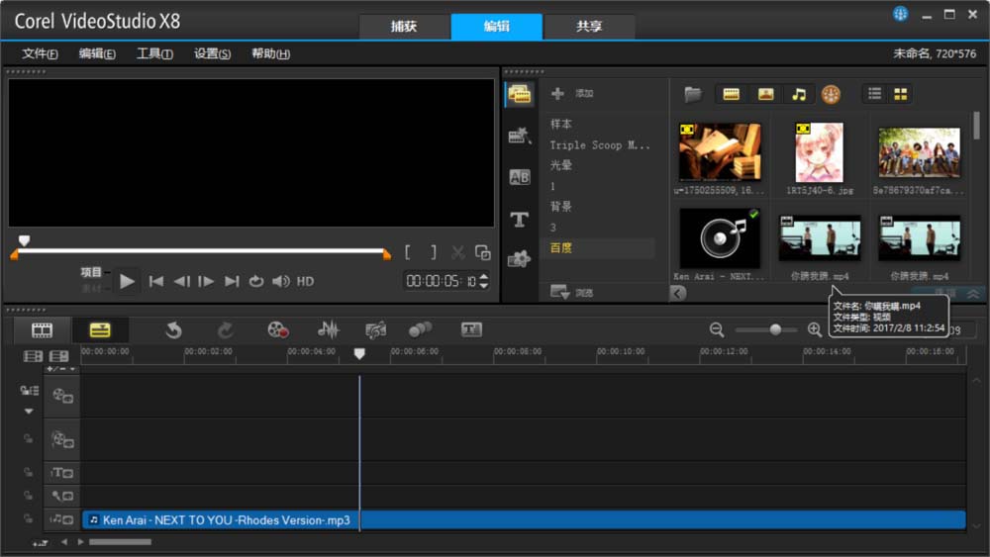The image size is (990, 557).
Task: Select the Ken Arai audio thumbnail in library
Action: click(x=720, y=238)
